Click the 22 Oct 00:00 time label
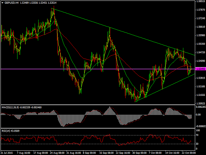The image size is (206, 155). (189, 153)
